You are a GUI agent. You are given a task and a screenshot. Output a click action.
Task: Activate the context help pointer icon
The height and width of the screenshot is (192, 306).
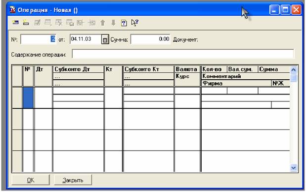pyautogui.click(x=134, y=23)
